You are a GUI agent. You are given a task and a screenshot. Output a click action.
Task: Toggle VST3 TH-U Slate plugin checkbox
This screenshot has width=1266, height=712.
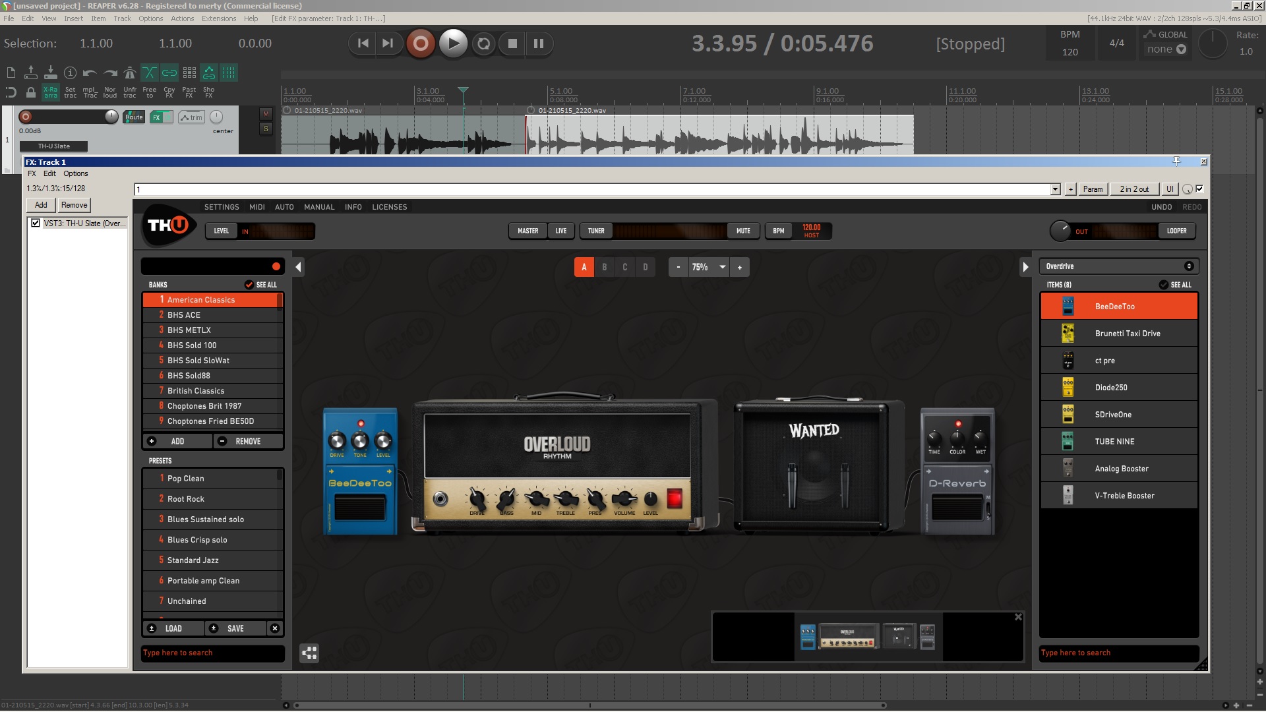[36, 223]
